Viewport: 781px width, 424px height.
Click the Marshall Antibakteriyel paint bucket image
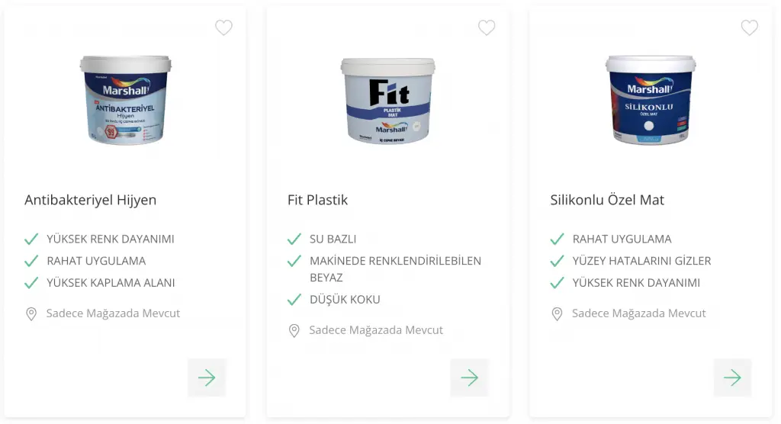coord(126,100)
